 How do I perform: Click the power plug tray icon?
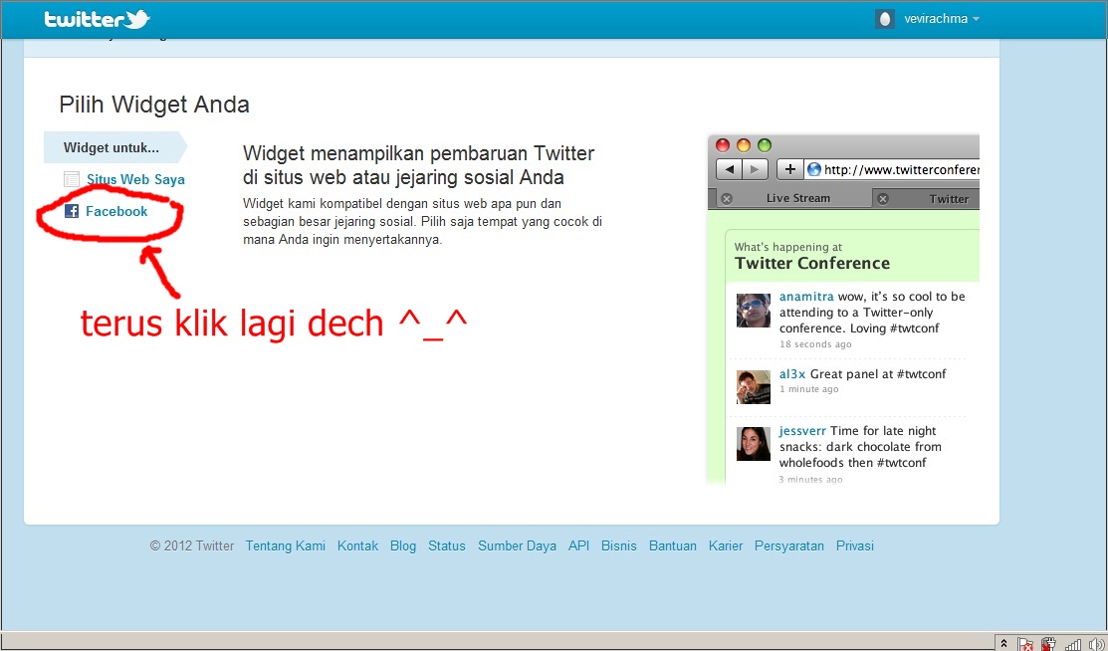tap(1048, 644)
